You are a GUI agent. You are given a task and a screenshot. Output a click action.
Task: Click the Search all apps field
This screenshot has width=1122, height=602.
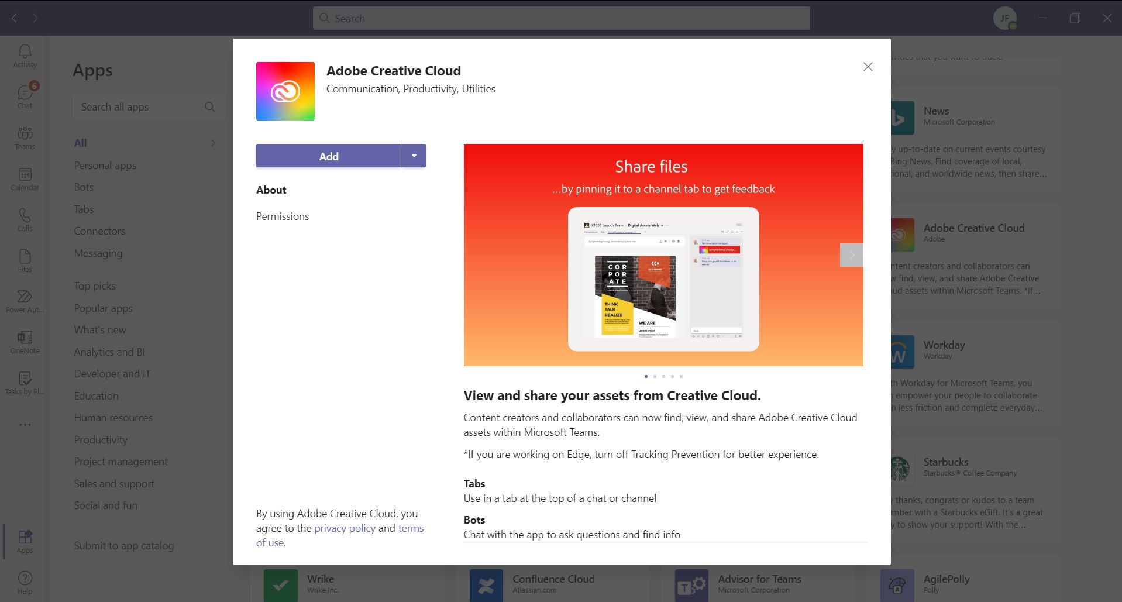149,107
